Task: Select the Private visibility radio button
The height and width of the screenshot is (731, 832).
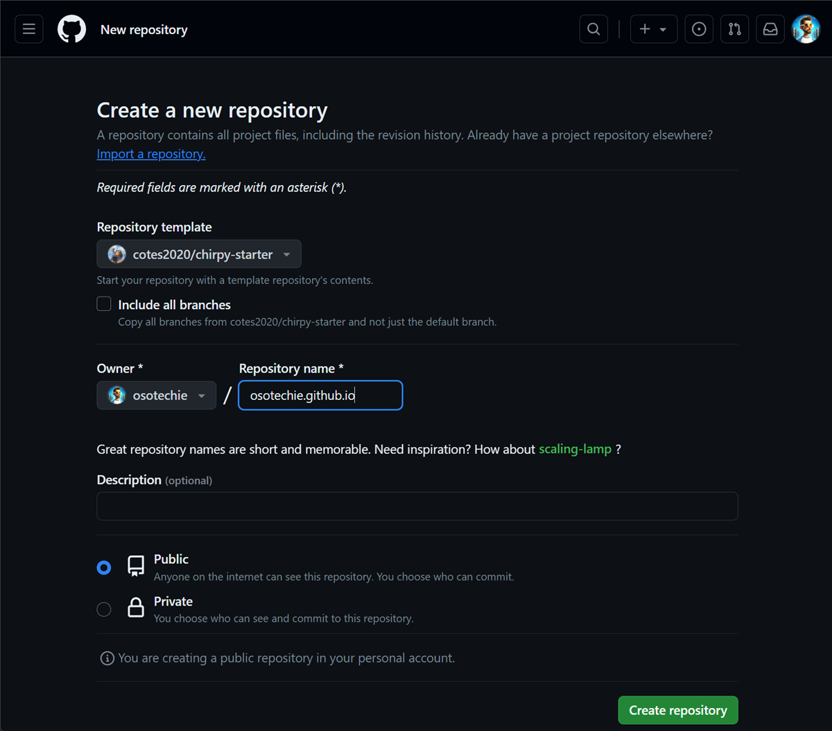Action: click(104, 609)
